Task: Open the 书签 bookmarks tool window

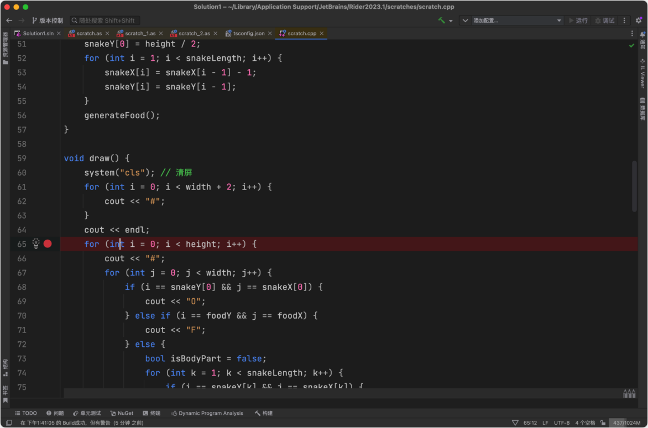Action: click(x=5, y=394)
